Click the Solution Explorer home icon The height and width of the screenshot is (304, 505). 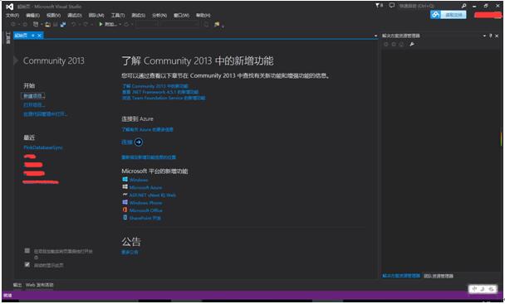pyautogui.click(x=402, y=45)
